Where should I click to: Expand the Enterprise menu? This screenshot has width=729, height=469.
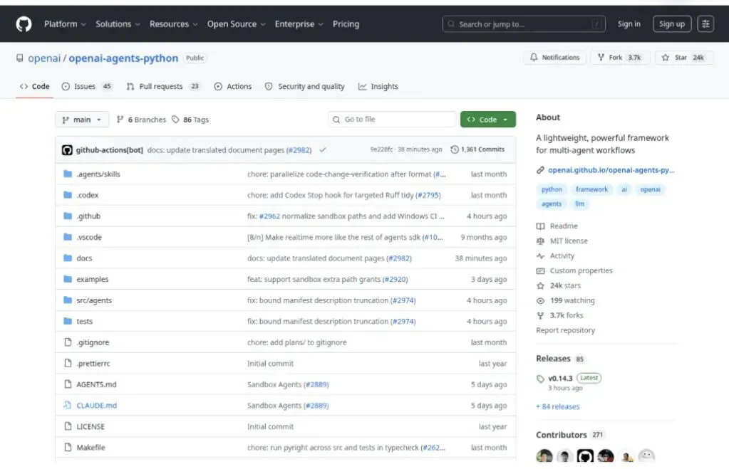point(299,24)
